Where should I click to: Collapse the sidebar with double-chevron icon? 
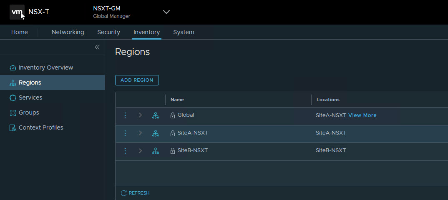97,47
